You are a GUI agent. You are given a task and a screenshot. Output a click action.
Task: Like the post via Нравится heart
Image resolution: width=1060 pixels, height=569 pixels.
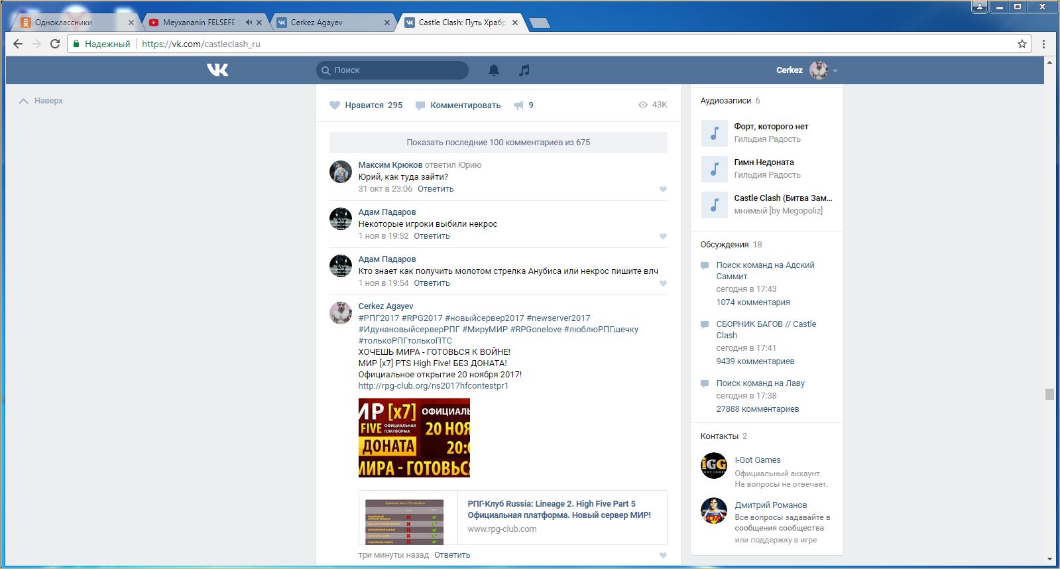point(335,105)
